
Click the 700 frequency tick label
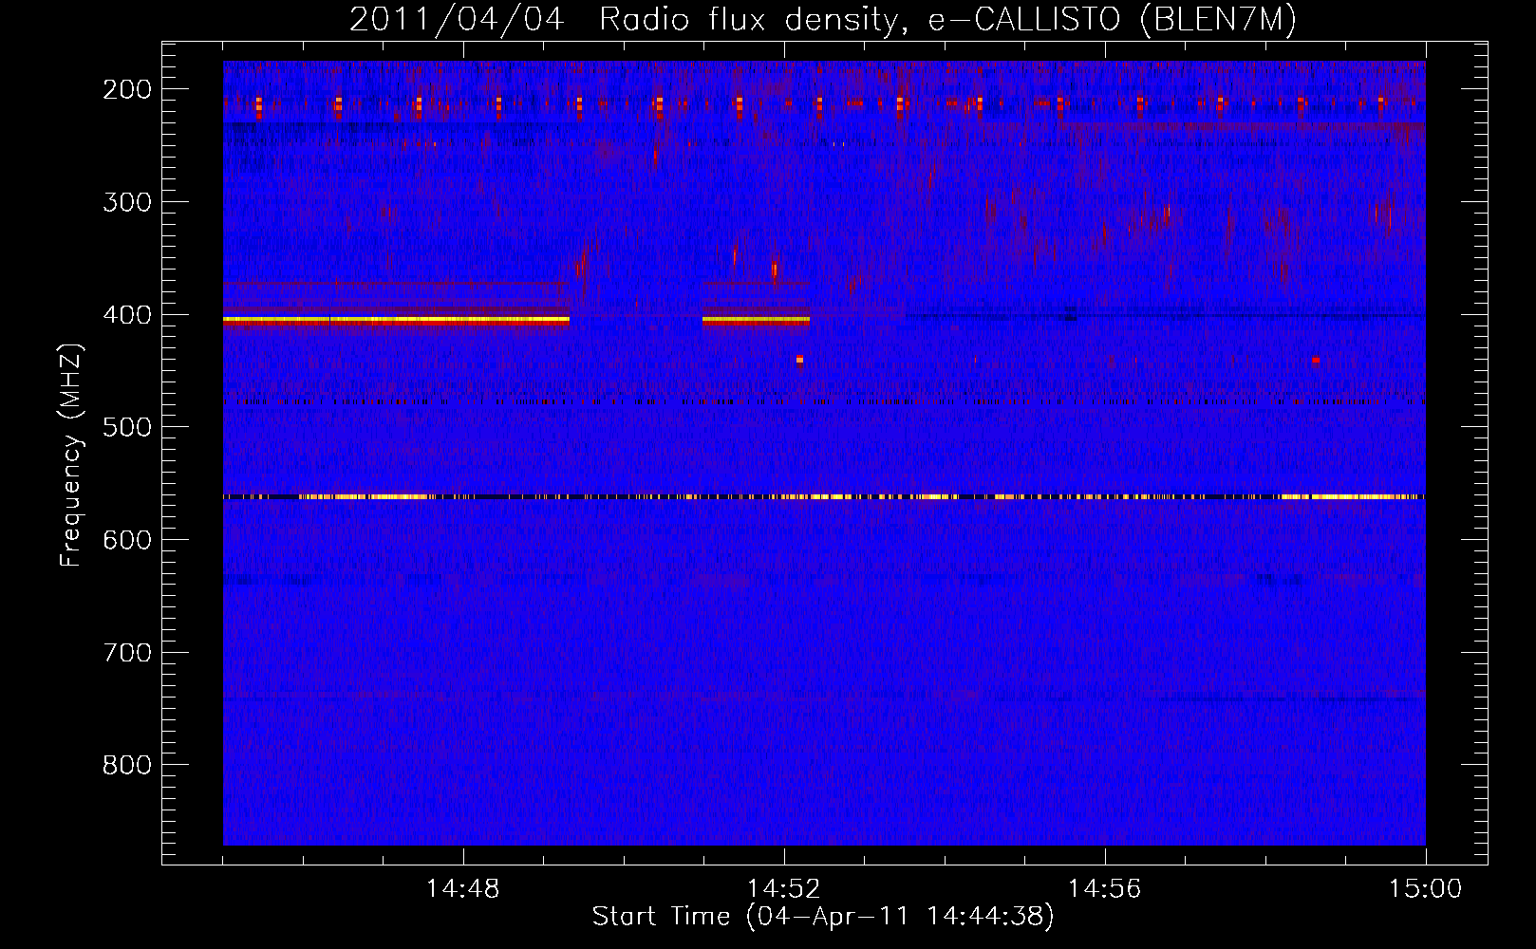[127, 653]
